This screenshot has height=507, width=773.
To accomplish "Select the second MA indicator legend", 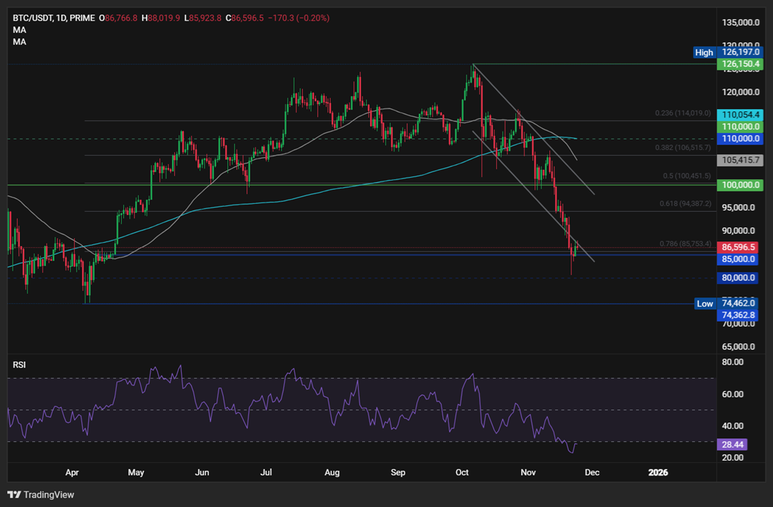I will coord(18,41).
